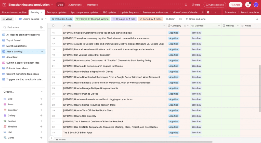Toggle 21 hidden fields visibility
261x143 pixels.
[62, 19]
